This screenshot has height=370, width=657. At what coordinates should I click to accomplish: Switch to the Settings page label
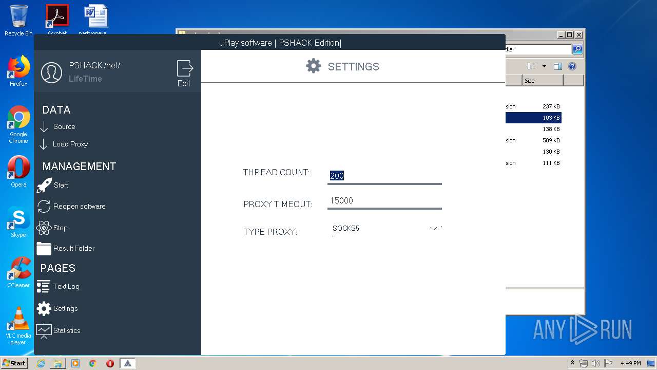[x=66, y=309]
